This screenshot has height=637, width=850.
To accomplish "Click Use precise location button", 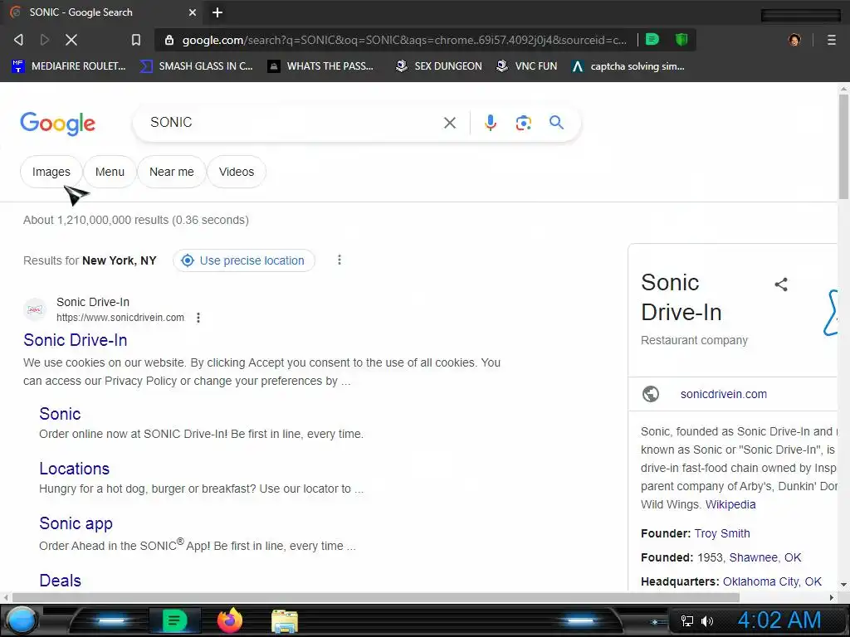I will click(x=243, y=260).
